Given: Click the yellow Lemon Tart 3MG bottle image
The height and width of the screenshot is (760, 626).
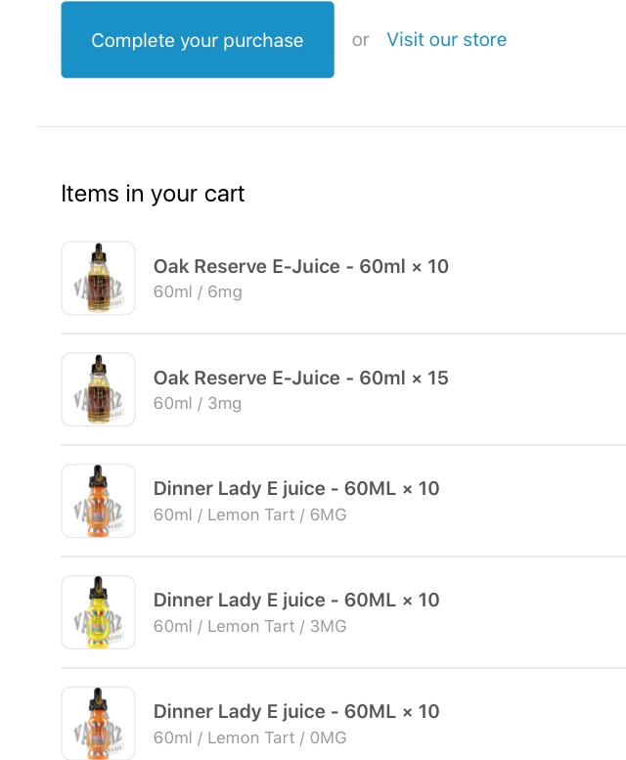Looking at the screenshot, I should [98, 612].
